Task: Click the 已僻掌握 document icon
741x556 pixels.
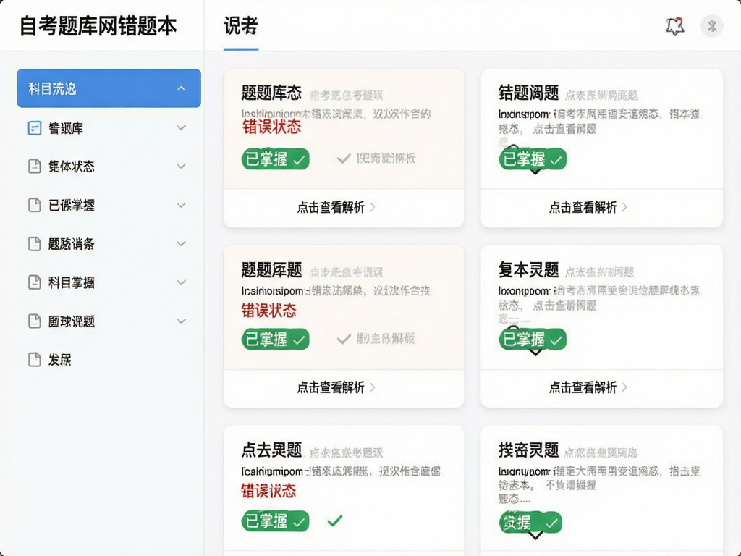Action: click(x=35, y=205)
